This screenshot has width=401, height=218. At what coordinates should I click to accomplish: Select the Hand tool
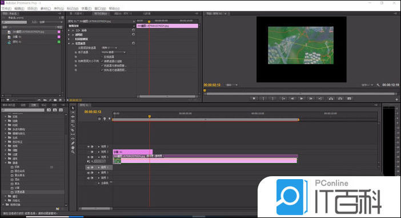[73, 148]
